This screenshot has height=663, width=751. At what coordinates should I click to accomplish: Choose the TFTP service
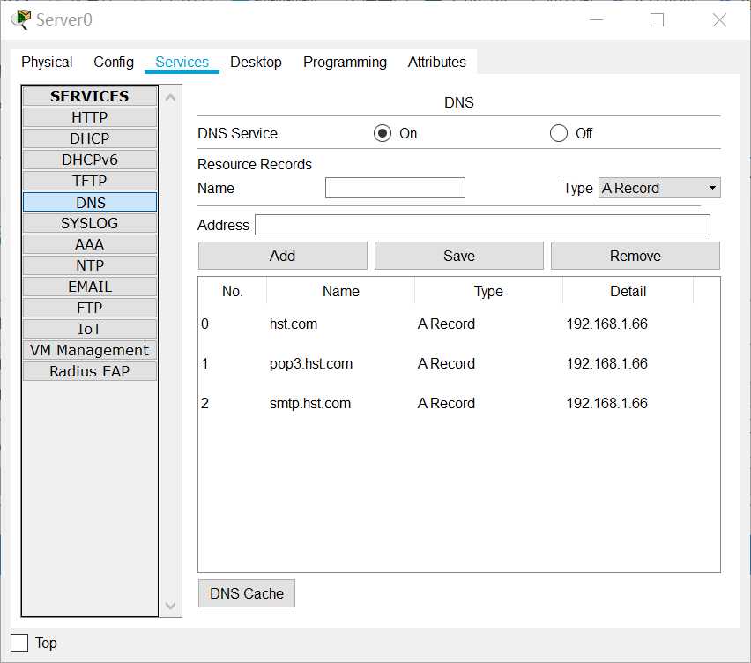pos(90,181)
